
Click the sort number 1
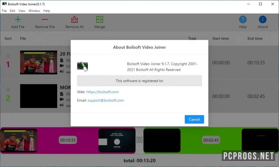point(8,64)
